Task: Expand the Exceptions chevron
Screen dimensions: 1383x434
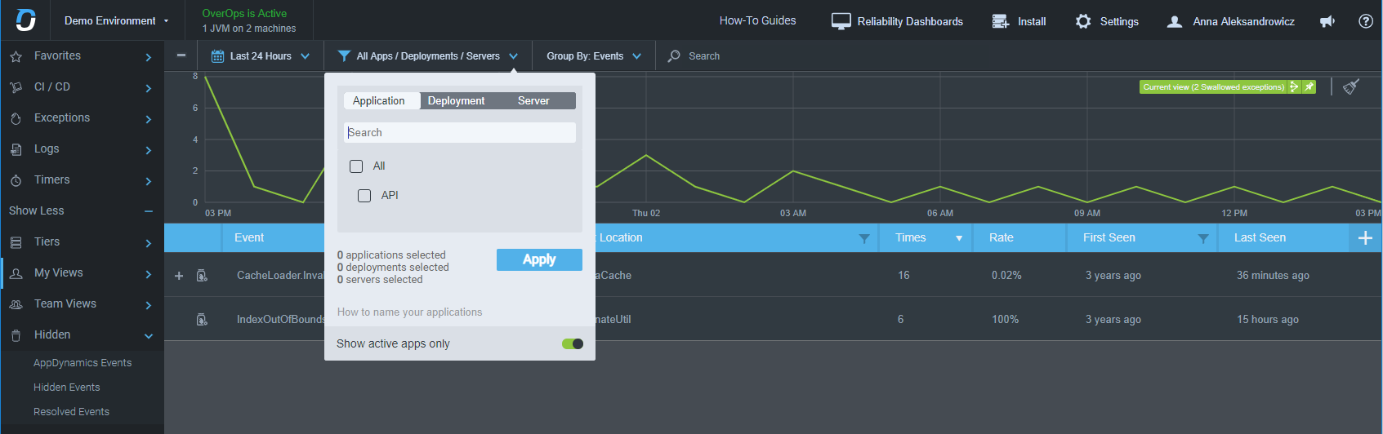Action: click(x=148, y=119)
